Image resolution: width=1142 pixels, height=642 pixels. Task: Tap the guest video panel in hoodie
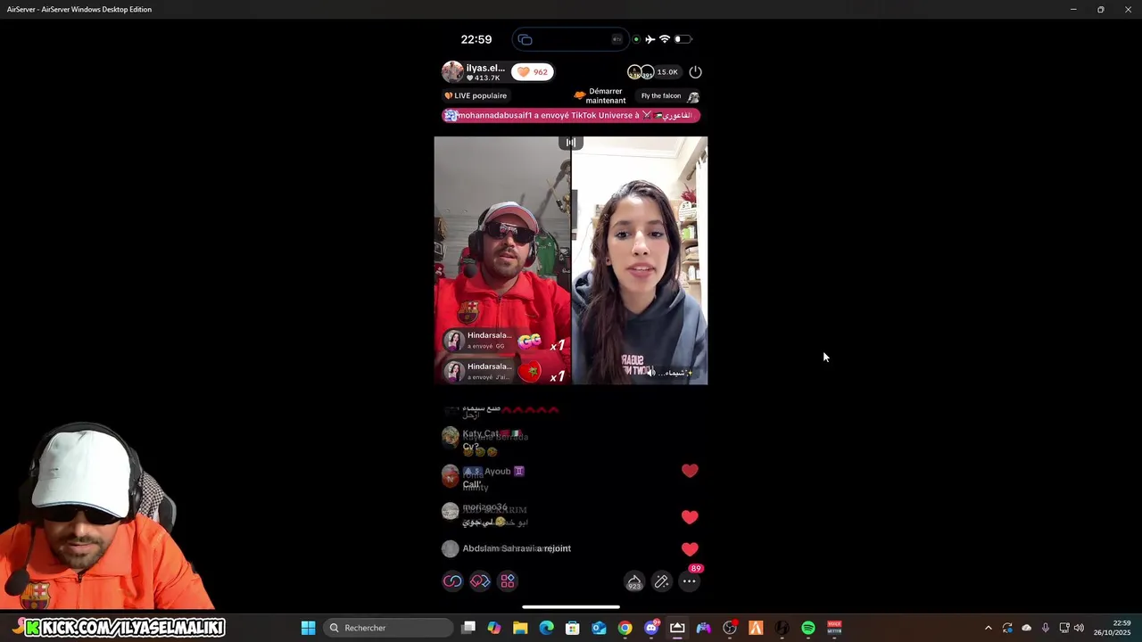tap(640, 260)
